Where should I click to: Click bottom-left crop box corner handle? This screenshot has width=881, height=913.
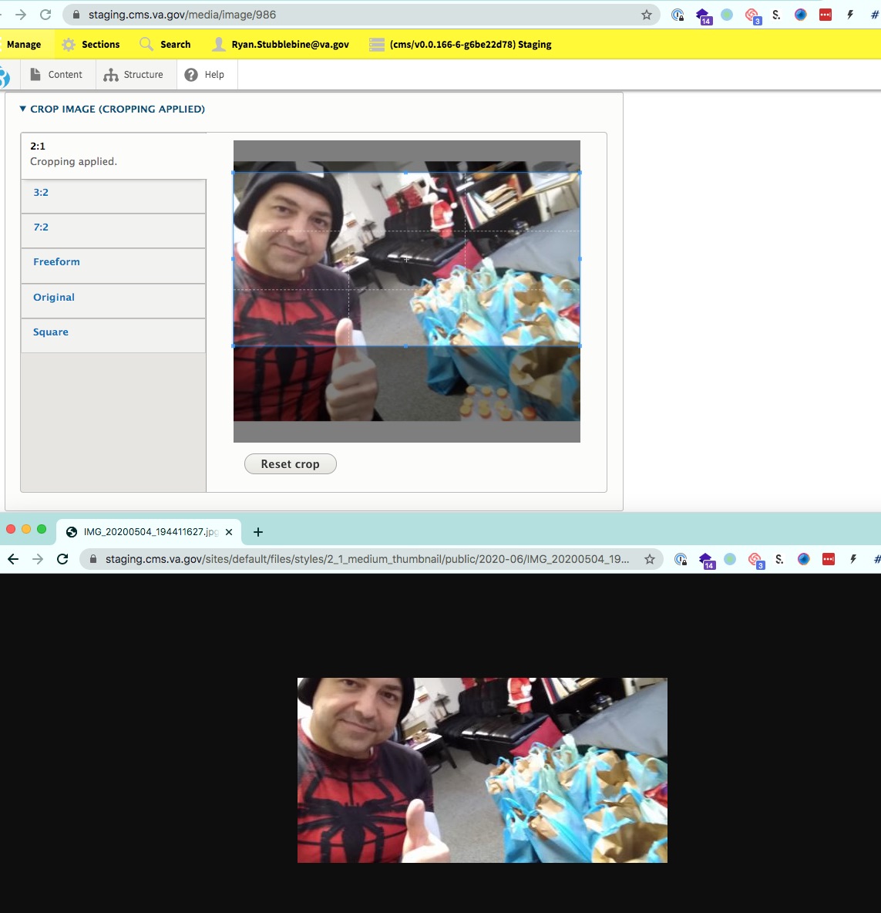click(234, 346)
